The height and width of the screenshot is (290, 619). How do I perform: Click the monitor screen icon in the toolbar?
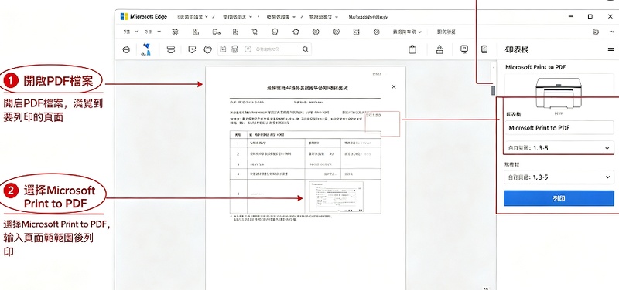[464, 49]
